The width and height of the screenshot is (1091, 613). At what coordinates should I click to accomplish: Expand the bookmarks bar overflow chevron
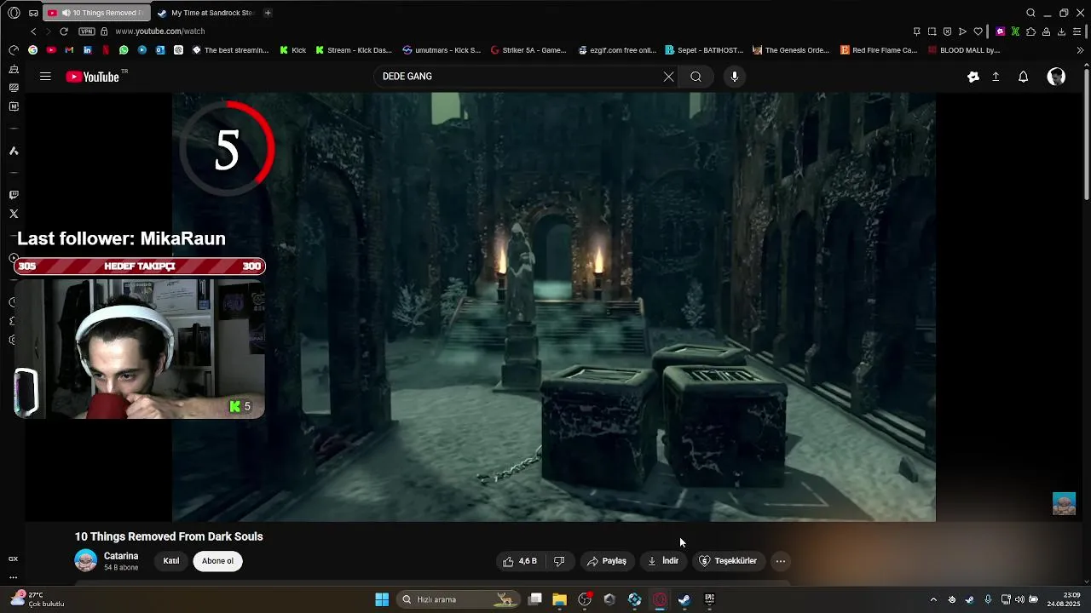pos(1081,50)
